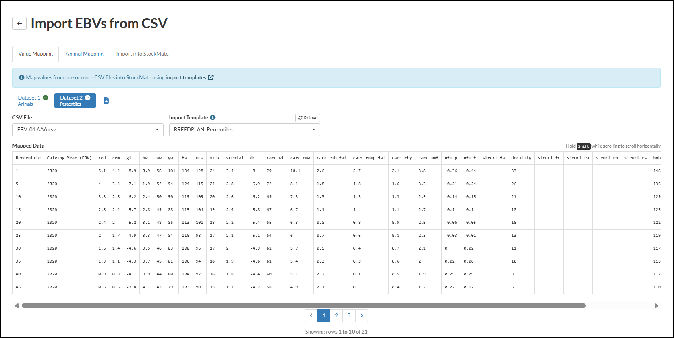674x338 pixels.
Task: Select the Value Mapping tab
Action: [35, 54]
